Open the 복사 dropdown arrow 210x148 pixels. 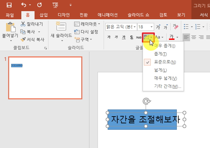39,32
